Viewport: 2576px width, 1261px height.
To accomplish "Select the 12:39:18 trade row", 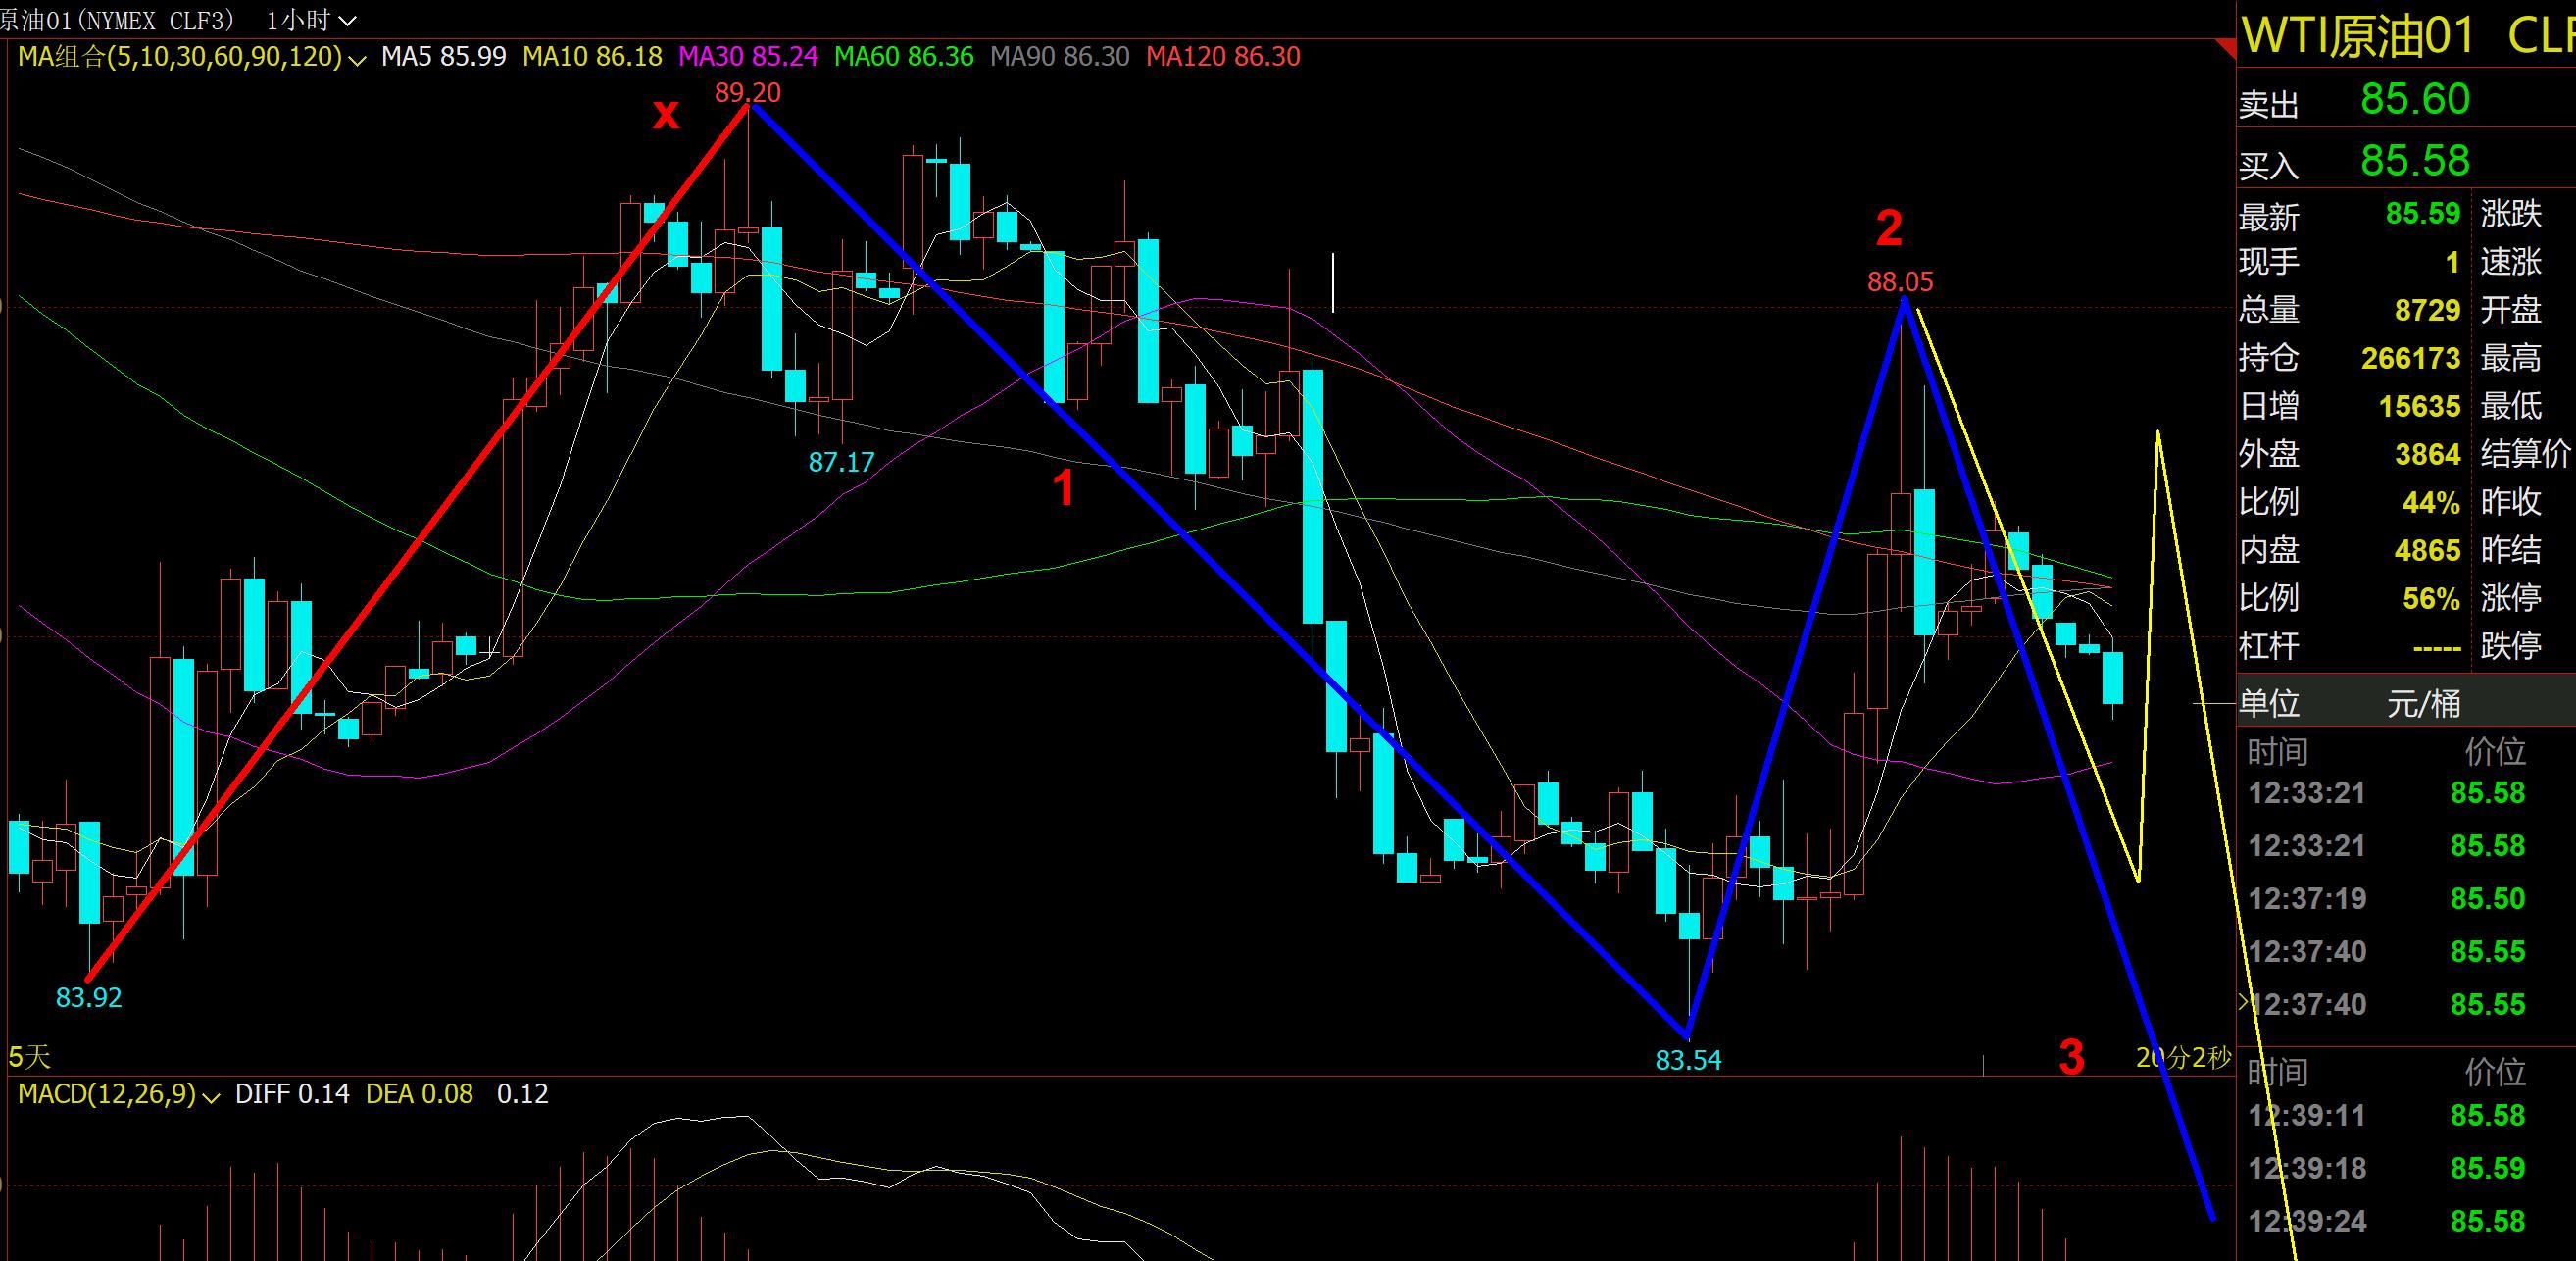I will 2406,1169.
